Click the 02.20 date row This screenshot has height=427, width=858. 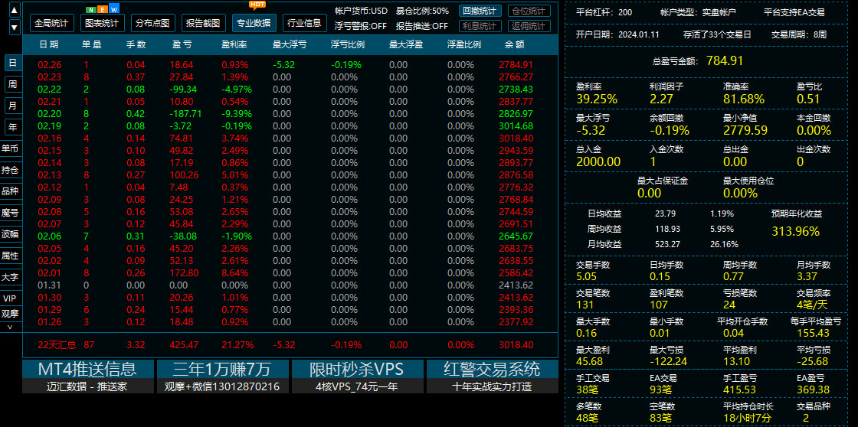click(x=290, y=114)
